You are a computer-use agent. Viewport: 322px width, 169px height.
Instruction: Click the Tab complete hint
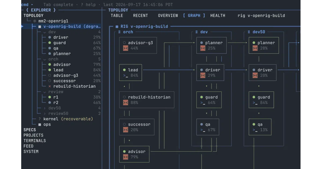58,5
